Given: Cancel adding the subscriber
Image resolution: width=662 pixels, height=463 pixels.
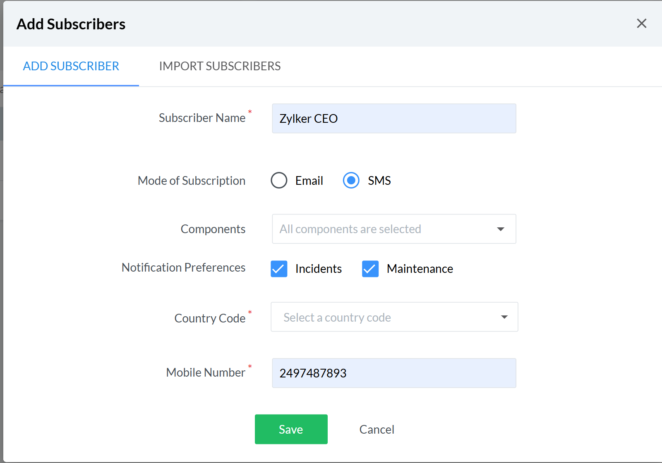Looking at the screenshot, I should click(377, 430).
